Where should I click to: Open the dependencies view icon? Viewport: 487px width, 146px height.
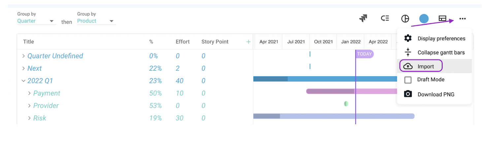pyautogui.click(x=385, y=19)
